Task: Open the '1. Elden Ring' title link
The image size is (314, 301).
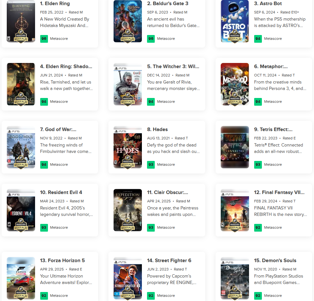Action: coord(55,4)
